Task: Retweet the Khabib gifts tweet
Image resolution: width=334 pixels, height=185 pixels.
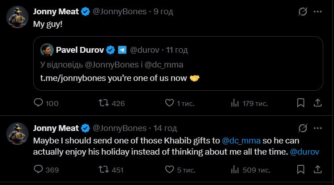Action: coord(104,170)
